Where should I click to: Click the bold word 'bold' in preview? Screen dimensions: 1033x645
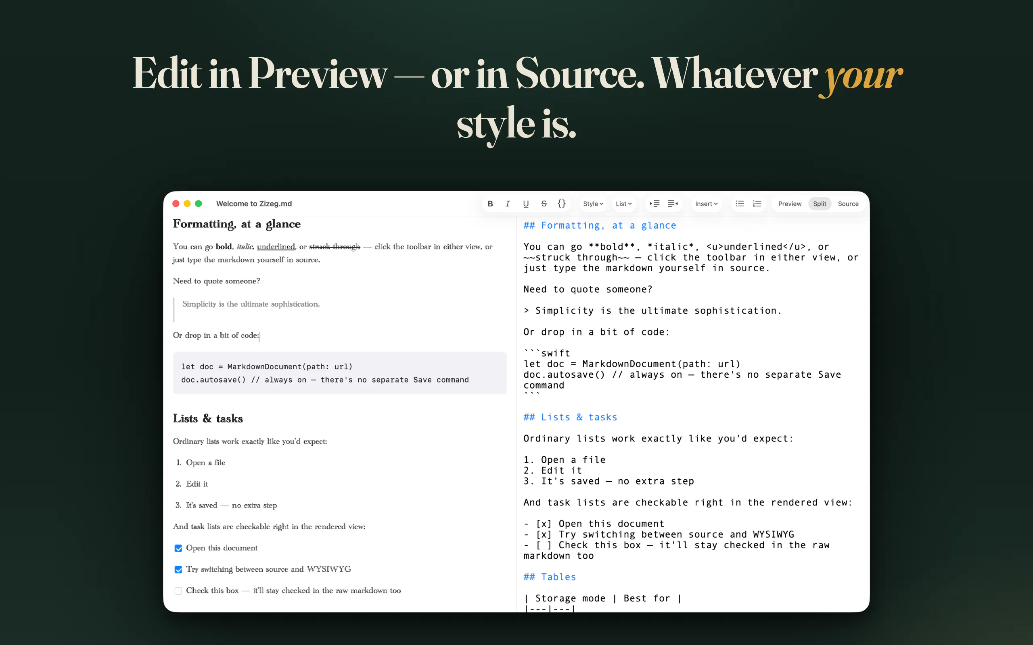click(x=224, y=247)
